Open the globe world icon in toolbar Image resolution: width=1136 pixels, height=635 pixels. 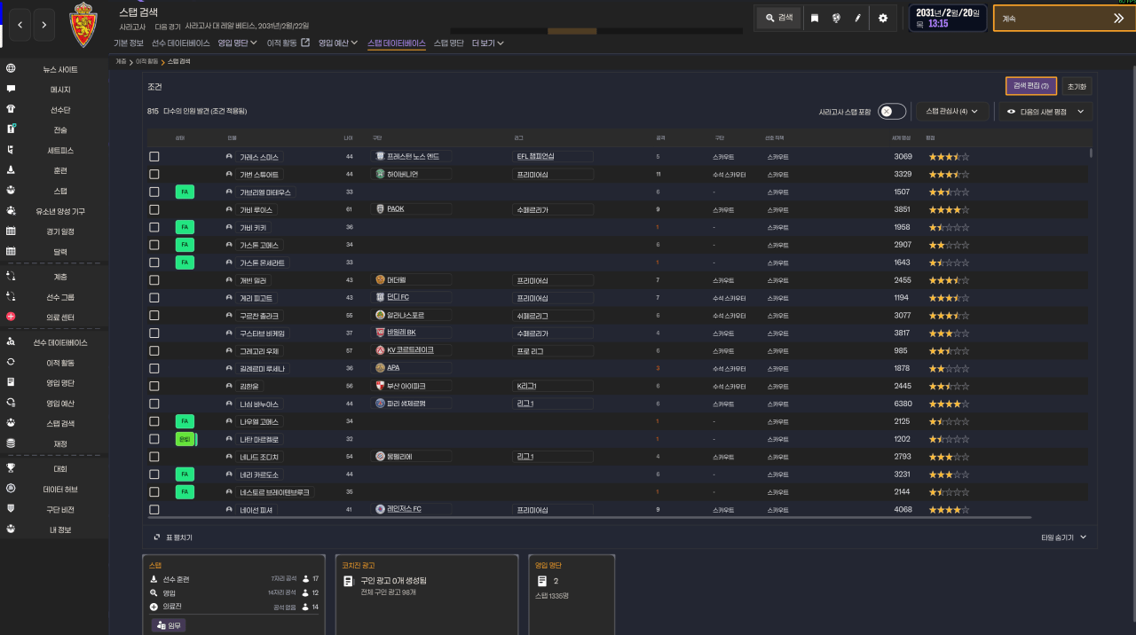pos(836,18)
